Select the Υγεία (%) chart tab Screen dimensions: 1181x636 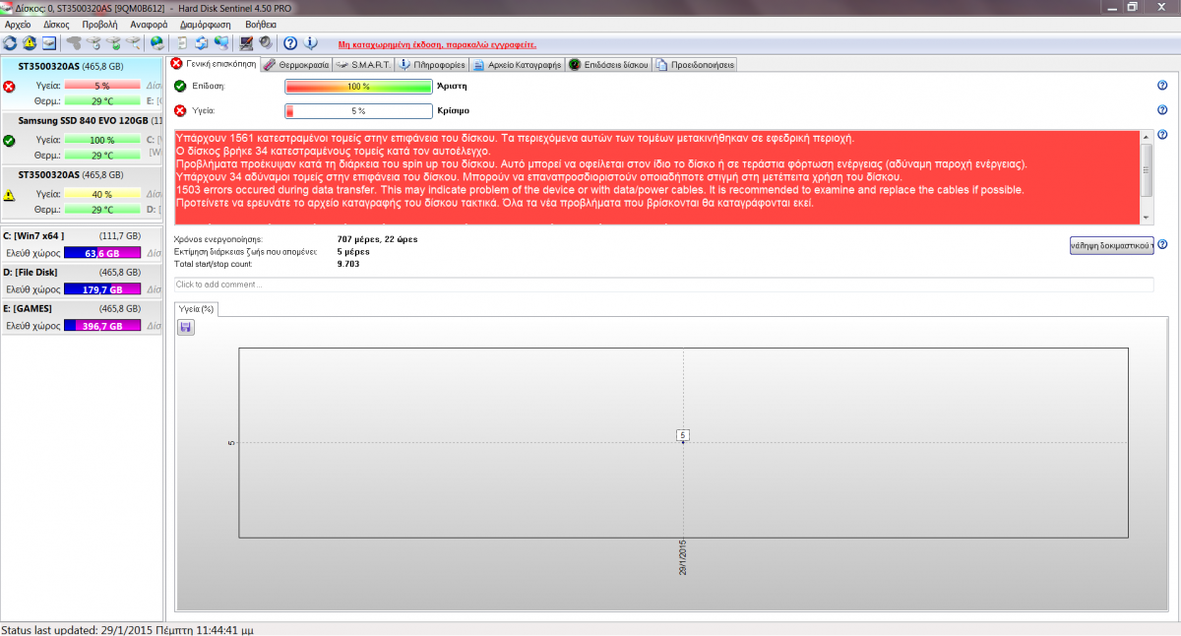point(196,309)
